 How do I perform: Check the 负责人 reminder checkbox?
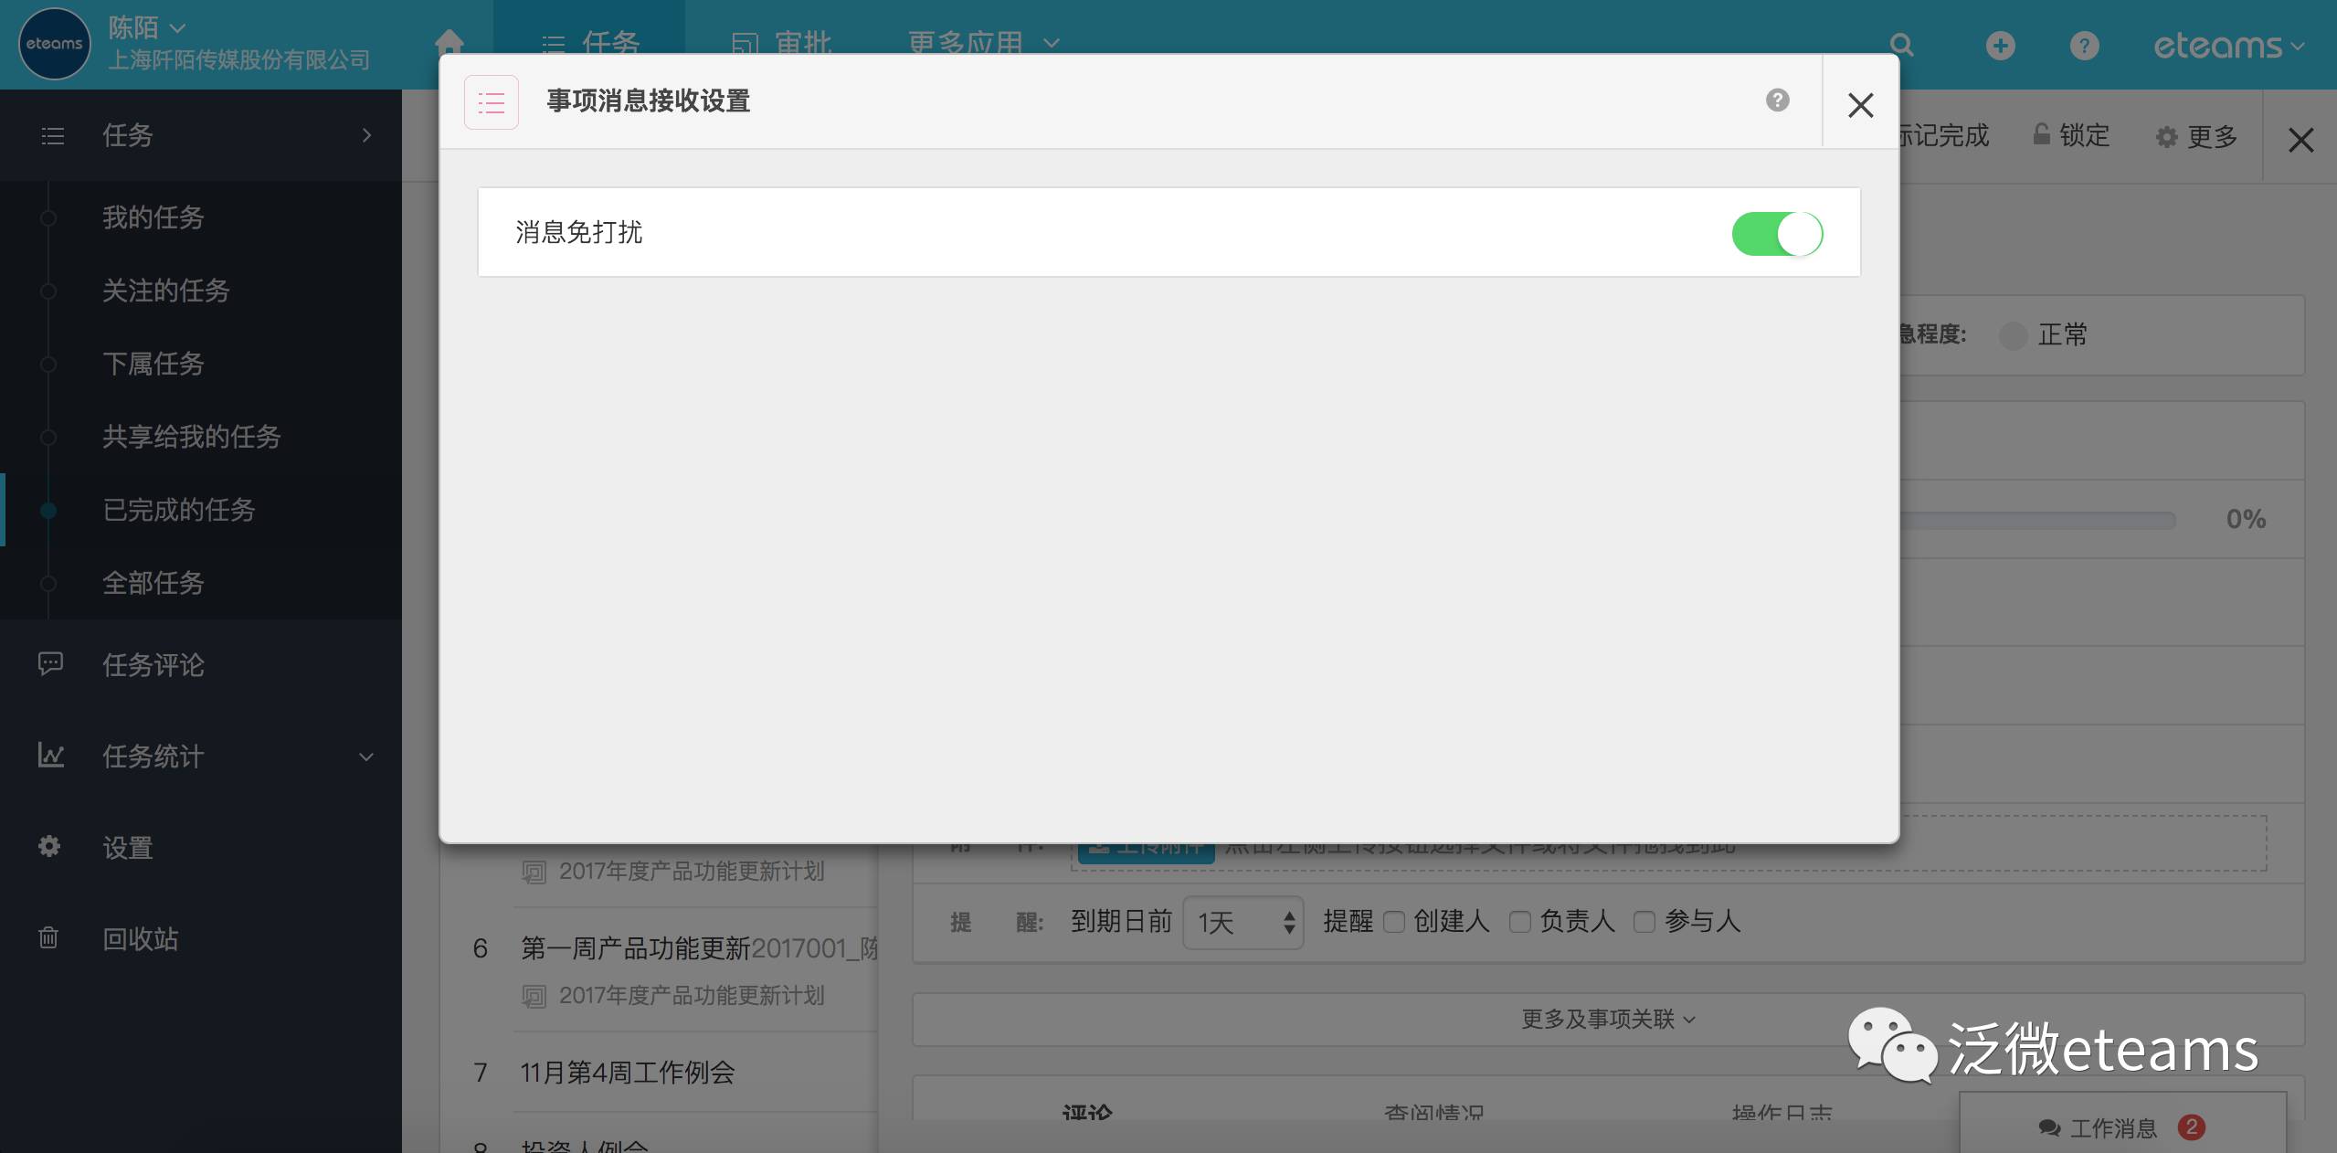click(1519, 922)
